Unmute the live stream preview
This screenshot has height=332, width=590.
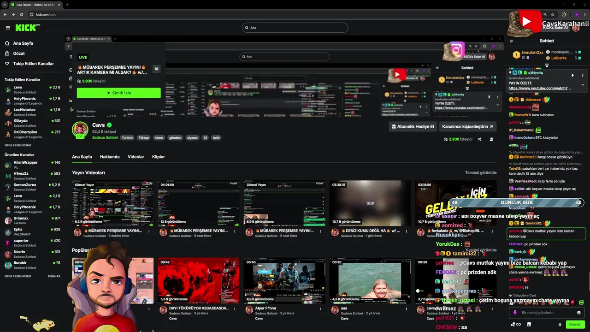point(156,69)
